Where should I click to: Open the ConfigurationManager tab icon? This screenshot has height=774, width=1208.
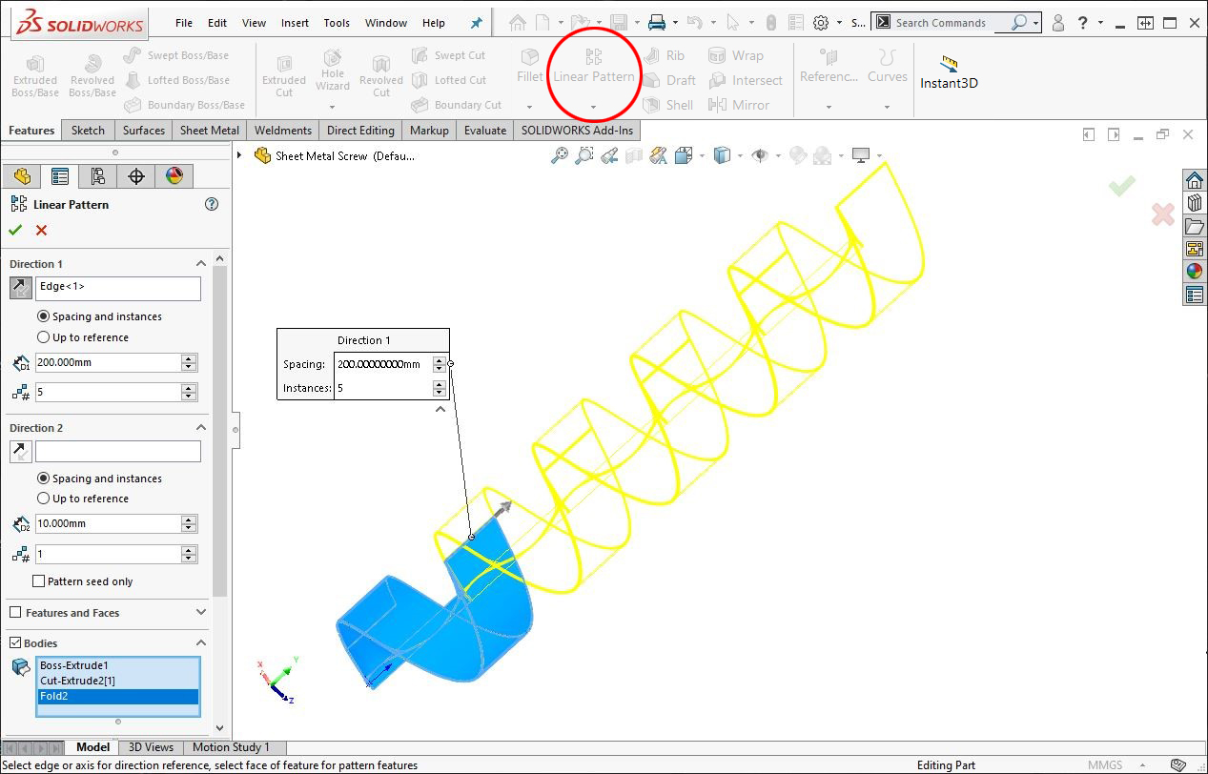[97, 176]
